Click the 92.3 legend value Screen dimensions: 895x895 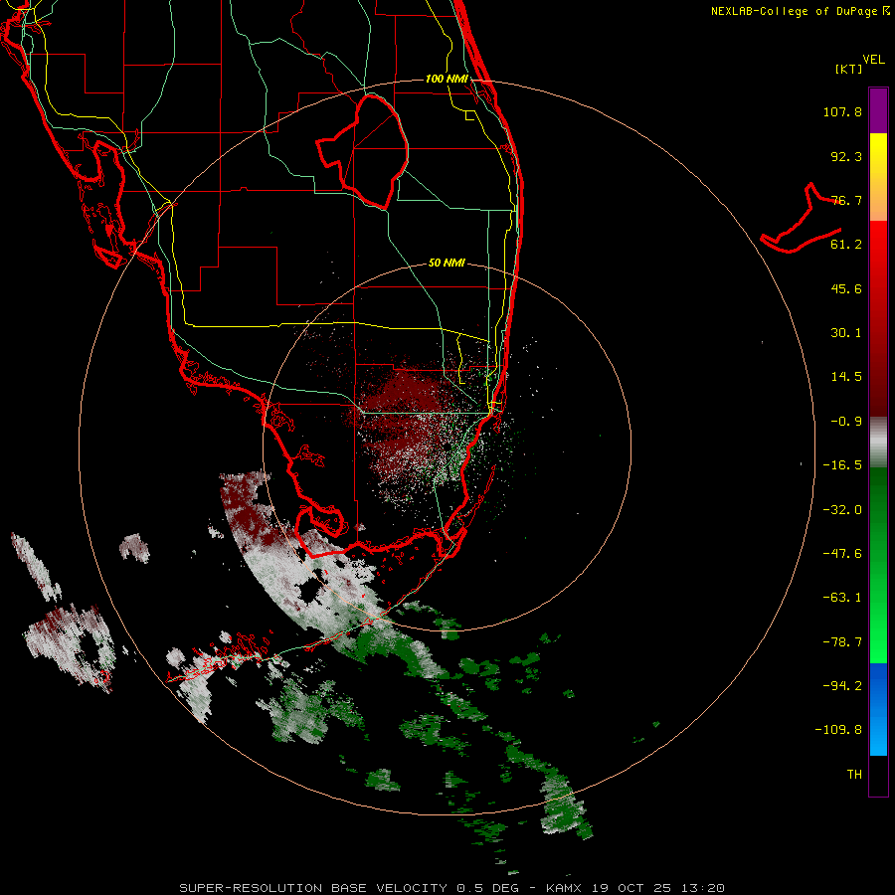pos(846,156)
